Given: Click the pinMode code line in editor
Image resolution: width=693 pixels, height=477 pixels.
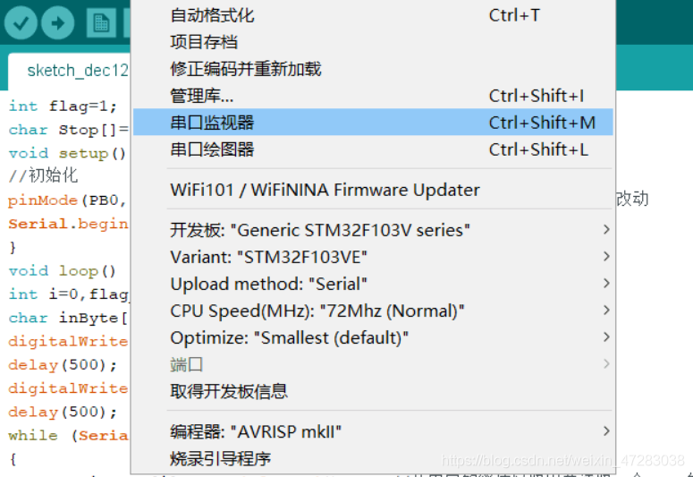Looking at the screenshot, I should [68, 200].
